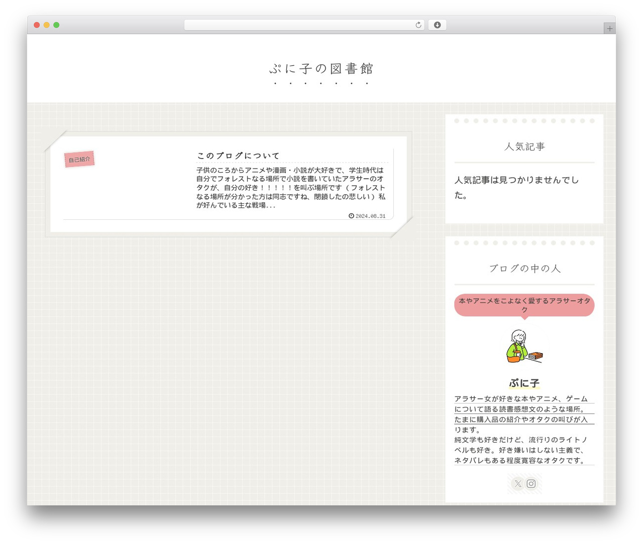643x544 pixels.
Task: Click the author name ぷに子
Action: click(524, 383)
